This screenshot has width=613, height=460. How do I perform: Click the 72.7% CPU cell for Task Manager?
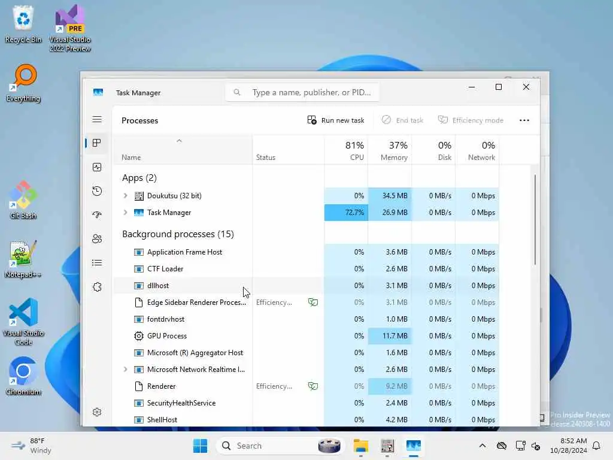[346, 213]
